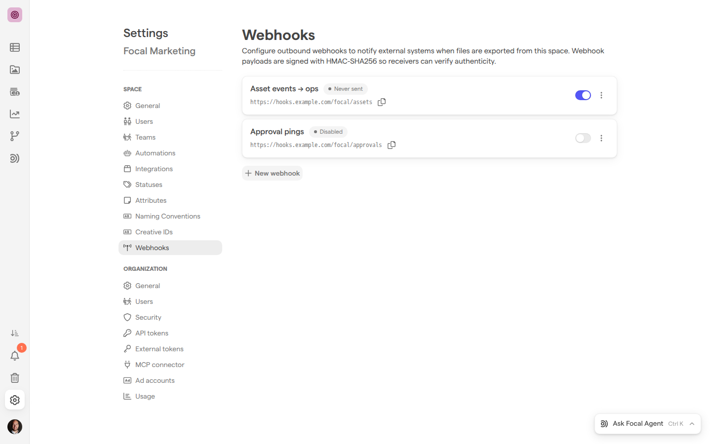711x444 pixels.
Task: Open the ad spend sidebar icon
Action: coord(15,92)
